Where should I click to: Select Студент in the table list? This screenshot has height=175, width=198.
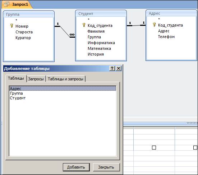click(x=63, y=98)
